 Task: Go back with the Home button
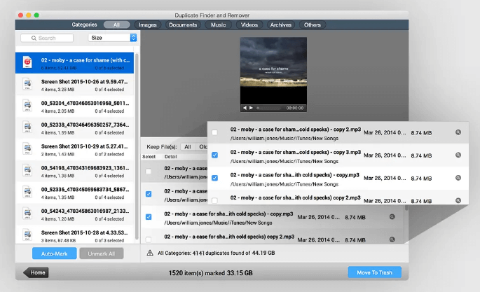(x=36, y=272)
